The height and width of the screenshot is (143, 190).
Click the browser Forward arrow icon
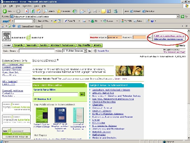tap(18, 11)
